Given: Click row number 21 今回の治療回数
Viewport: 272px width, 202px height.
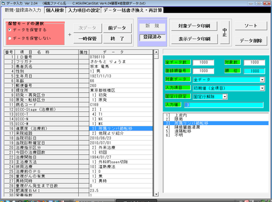Looking at the screenshot, I should tap(9, 152).
